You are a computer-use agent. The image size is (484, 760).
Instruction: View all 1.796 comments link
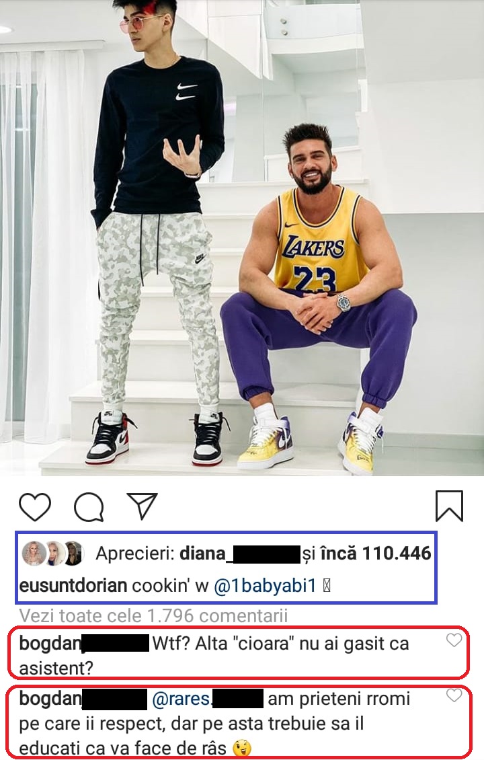point(153,615)
